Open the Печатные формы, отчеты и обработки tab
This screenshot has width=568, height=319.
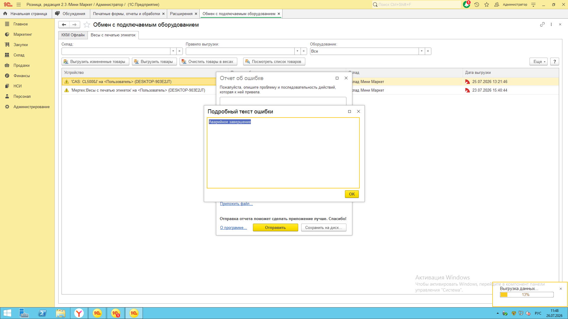pos(127,14)
